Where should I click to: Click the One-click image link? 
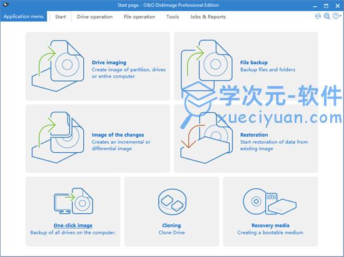click(73, 225)
